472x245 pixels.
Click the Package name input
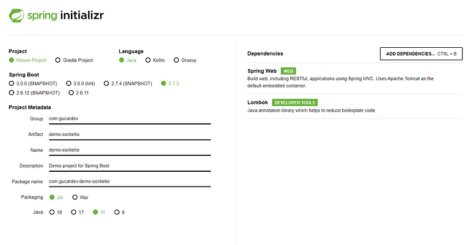coord(130,181)
